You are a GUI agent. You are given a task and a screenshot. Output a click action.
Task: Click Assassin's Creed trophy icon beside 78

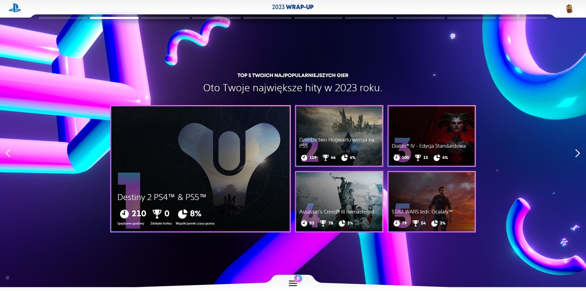pos(323,223)
